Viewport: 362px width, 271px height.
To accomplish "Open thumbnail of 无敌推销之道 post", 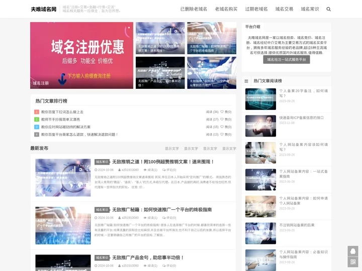I will [x=63, y=178].
